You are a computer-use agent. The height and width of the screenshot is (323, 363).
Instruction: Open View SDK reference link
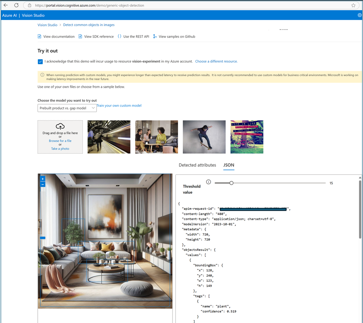tap(99, 36)
